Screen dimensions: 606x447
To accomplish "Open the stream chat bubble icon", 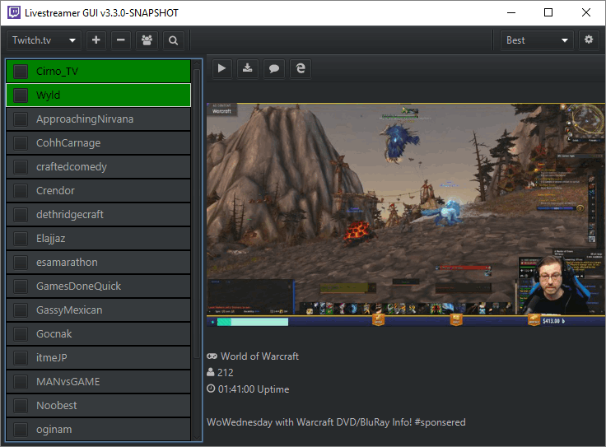I will coord(273,69).
